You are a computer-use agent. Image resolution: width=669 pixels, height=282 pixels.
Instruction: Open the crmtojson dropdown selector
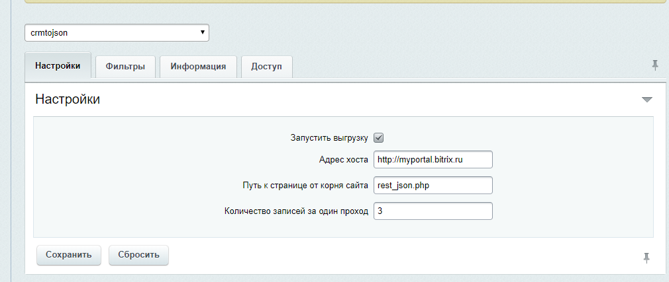117,33
